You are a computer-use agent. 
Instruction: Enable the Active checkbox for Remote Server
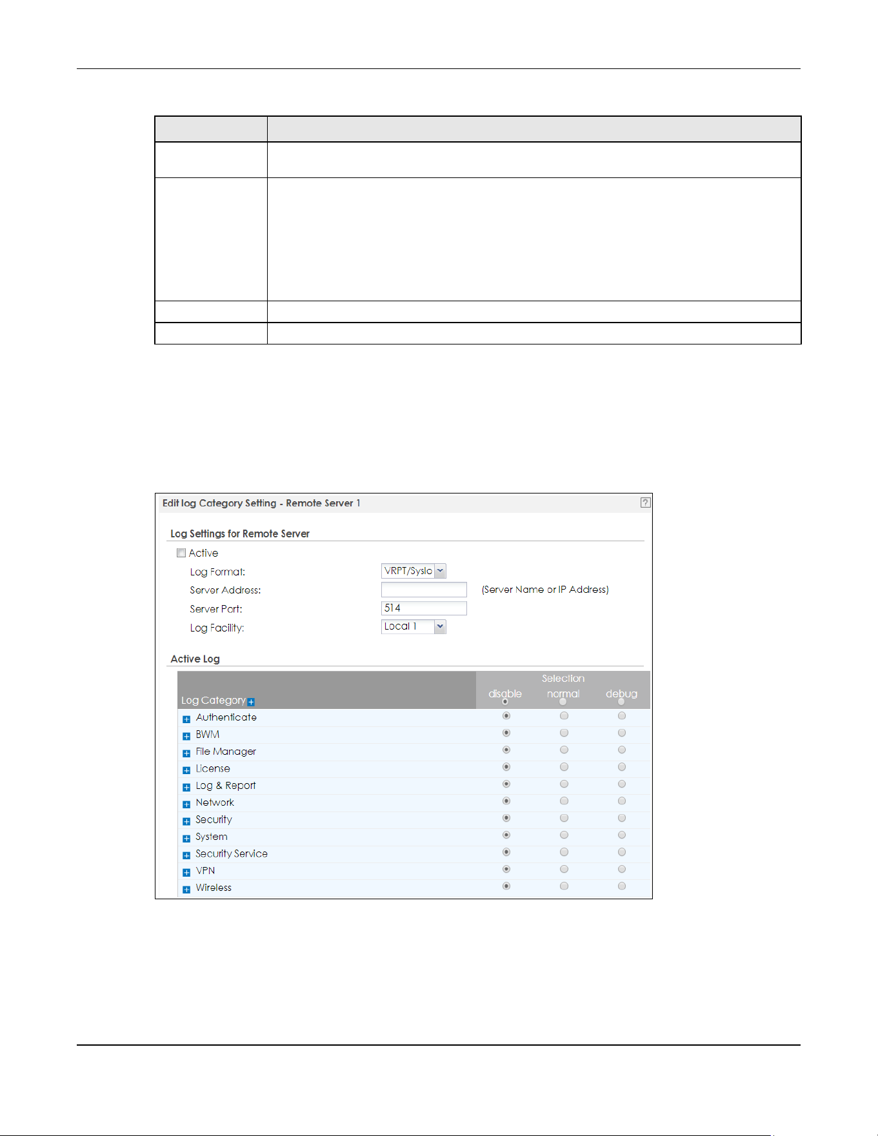click(181, 553)
